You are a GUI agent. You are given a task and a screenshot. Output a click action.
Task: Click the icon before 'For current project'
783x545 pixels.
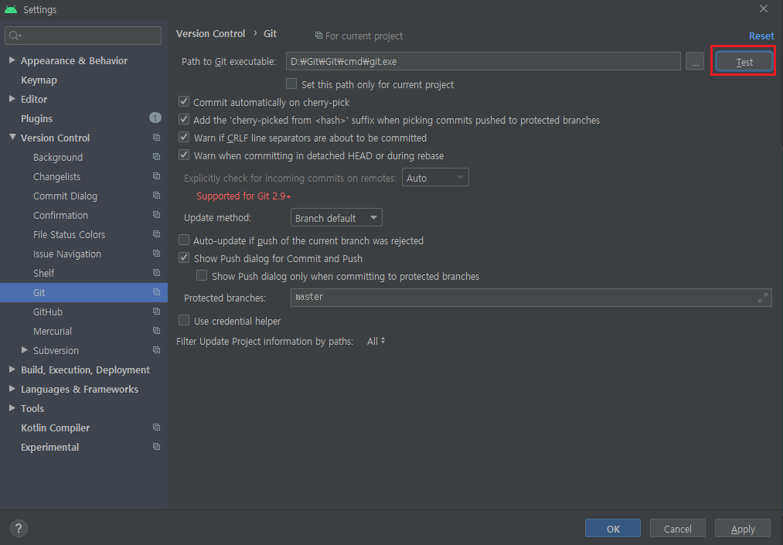point(318,36)
